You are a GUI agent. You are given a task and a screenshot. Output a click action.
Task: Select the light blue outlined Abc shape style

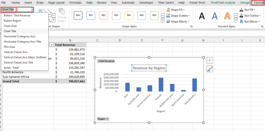(x=141, y=15)
